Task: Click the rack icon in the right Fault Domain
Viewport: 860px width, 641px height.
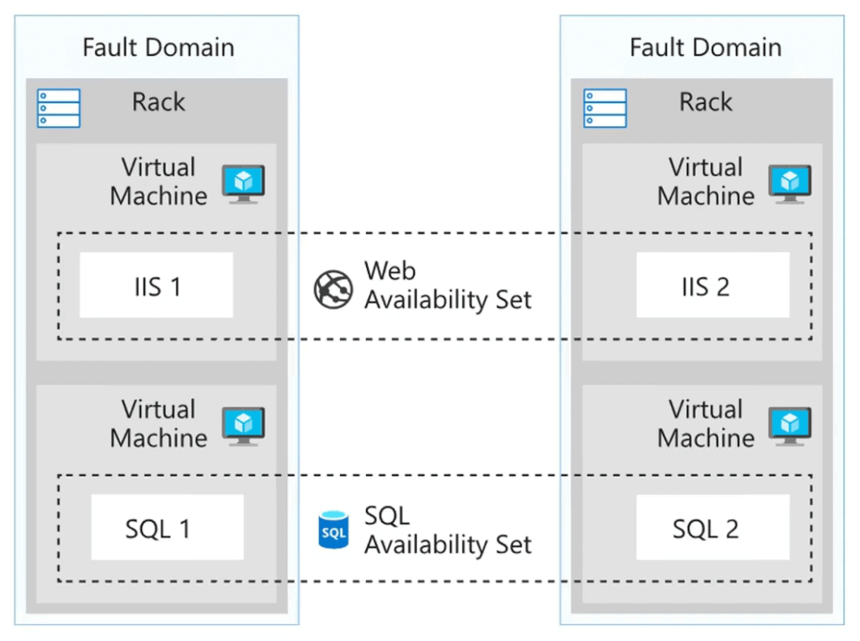Action: click(605, 107)
